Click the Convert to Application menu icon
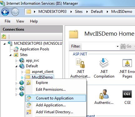The width and height of the screenshot is (135, 117). coord(29,98)
